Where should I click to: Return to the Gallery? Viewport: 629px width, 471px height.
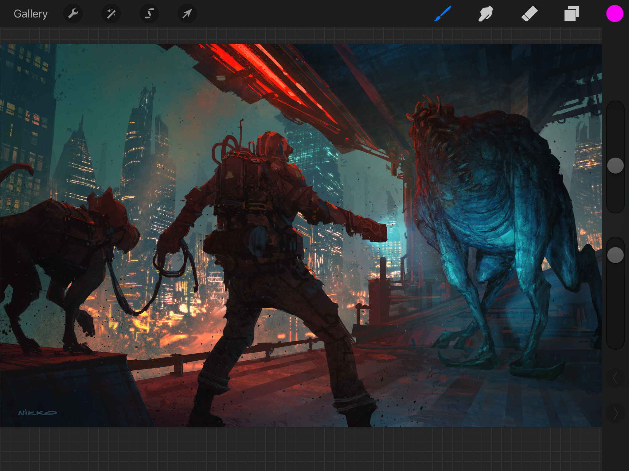pos(31,14)
